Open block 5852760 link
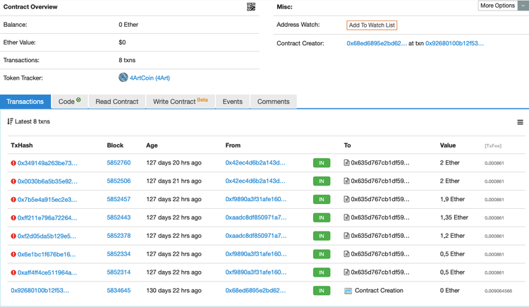 (118, 163)
